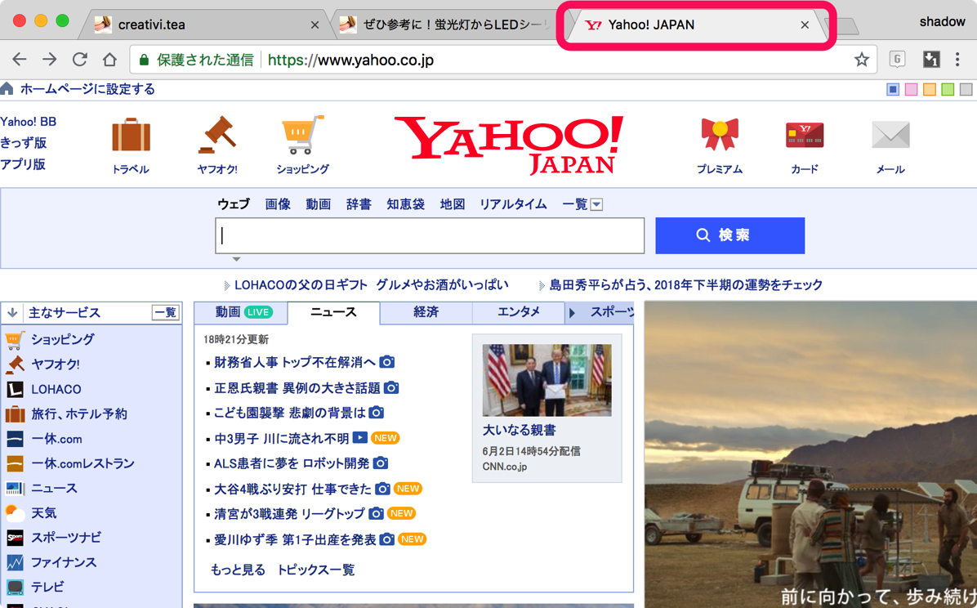Click the Yahoo! JAPAN logo

[510, 145]
